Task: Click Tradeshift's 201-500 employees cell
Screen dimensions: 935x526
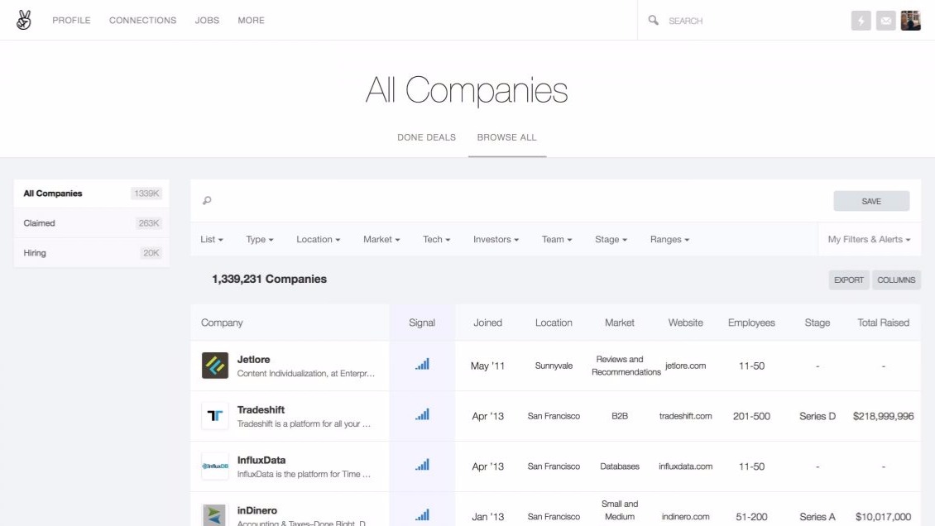Action: (x=751, y=416)
